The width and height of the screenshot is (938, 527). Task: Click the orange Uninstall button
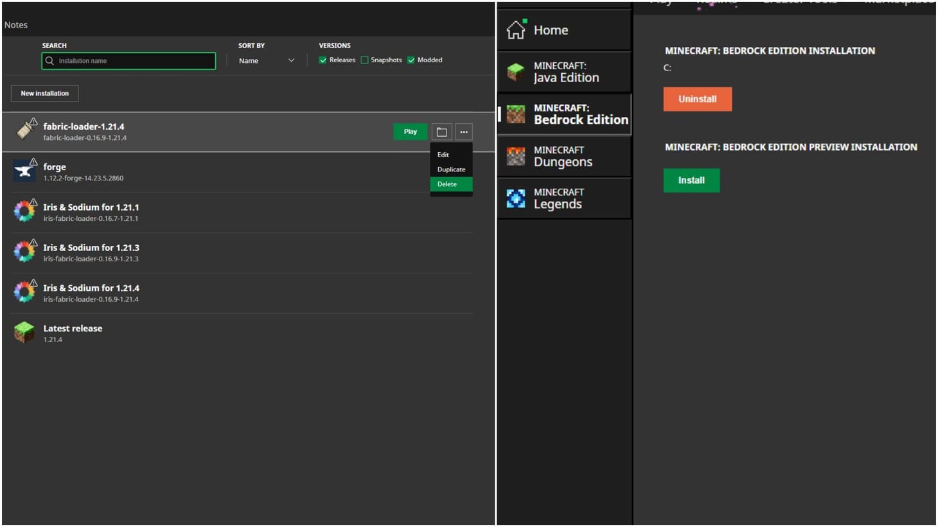(x=697, y=99)
